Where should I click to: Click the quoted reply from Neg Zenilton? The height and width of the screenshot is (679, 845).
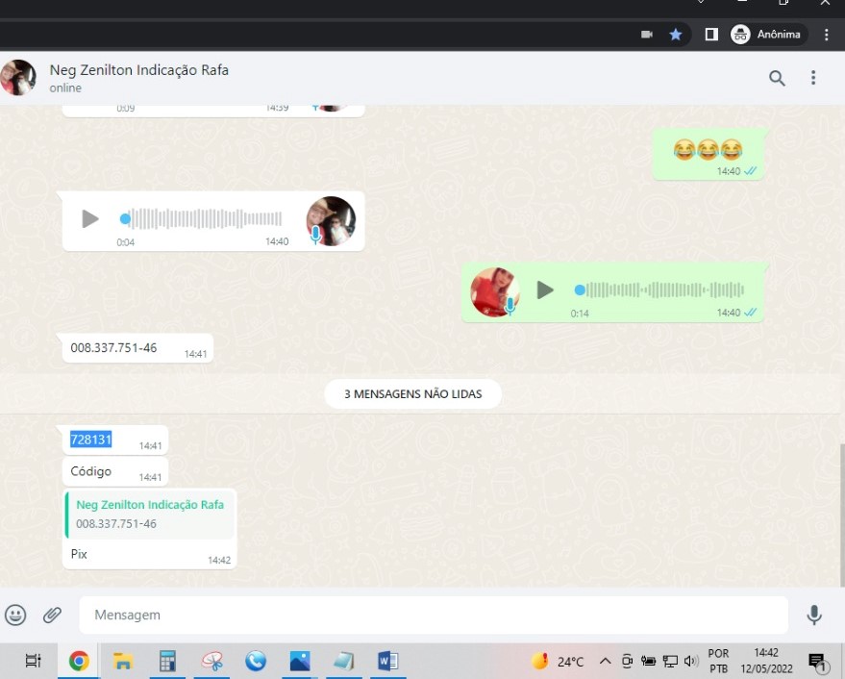[150, 515]
